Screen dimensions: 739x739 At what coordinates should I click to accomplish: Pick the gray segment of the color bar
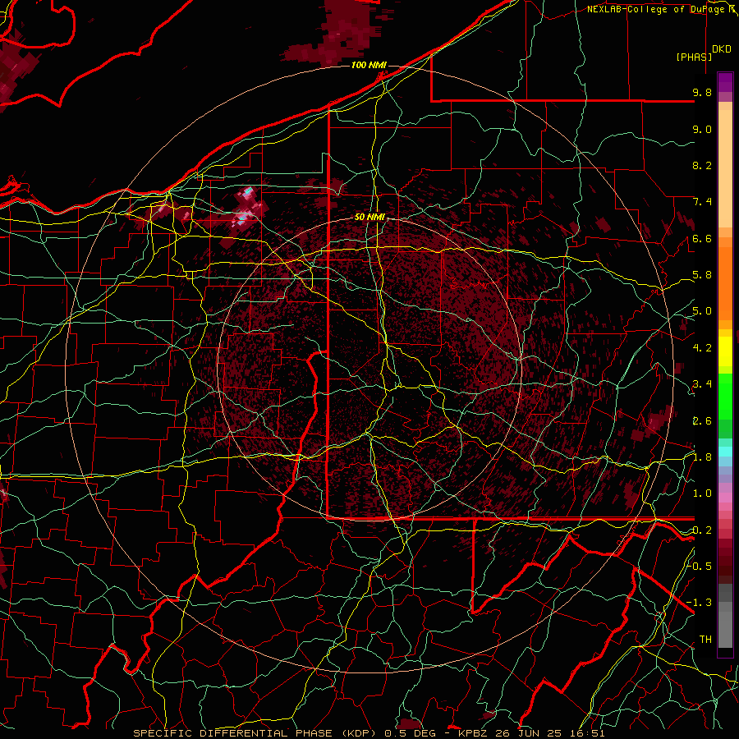click(x=725, y=617)
